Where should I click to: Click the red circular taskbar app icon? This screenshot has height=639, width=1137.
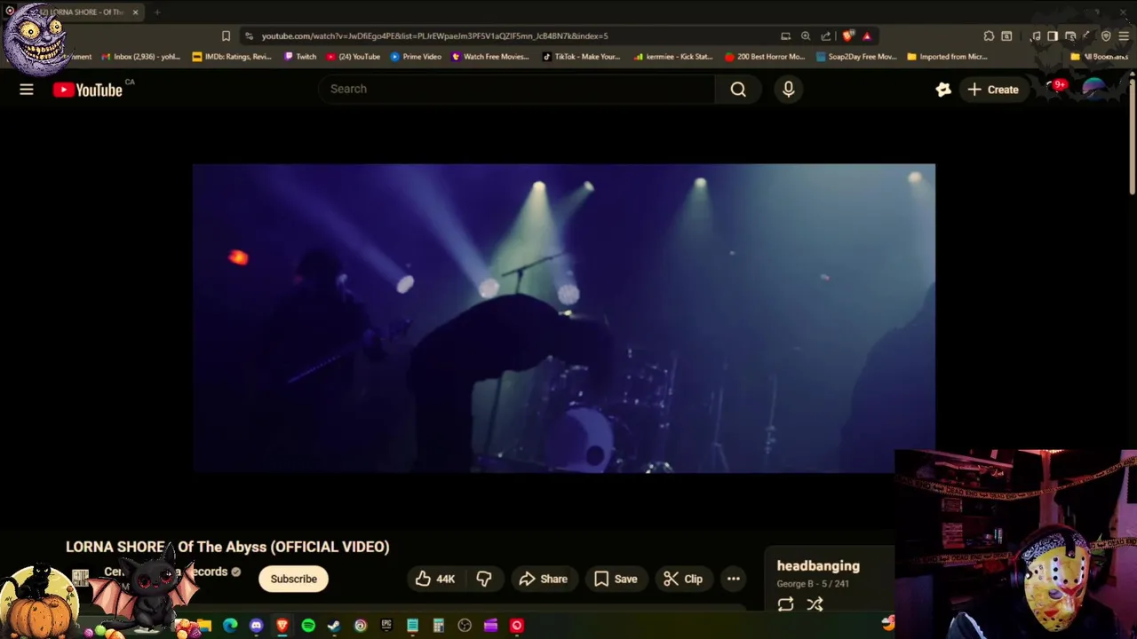coord(517,626)
